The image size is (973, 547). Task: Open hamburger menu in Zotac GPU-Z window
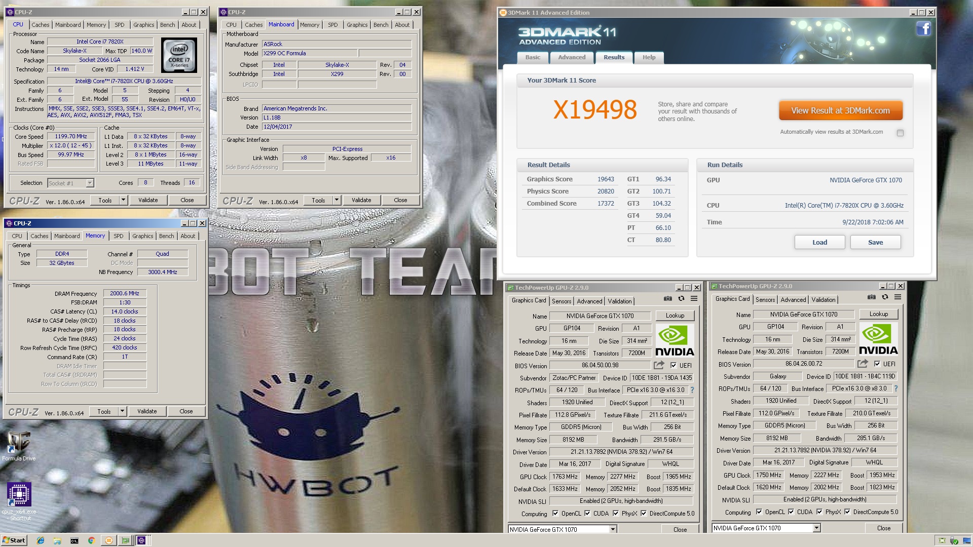[x=694, y=298]
